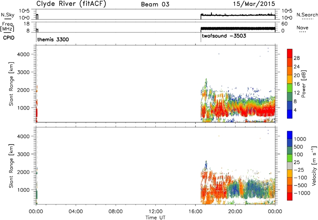
Task: Click the thick frequency band in the Freq panel
Action: click(238, 29)
